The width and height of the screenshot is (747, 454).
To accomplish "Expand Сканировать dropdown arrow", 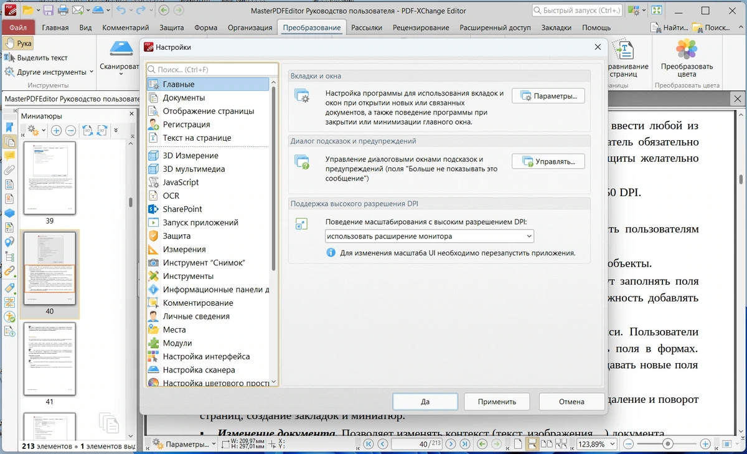I will pos(120,74).
